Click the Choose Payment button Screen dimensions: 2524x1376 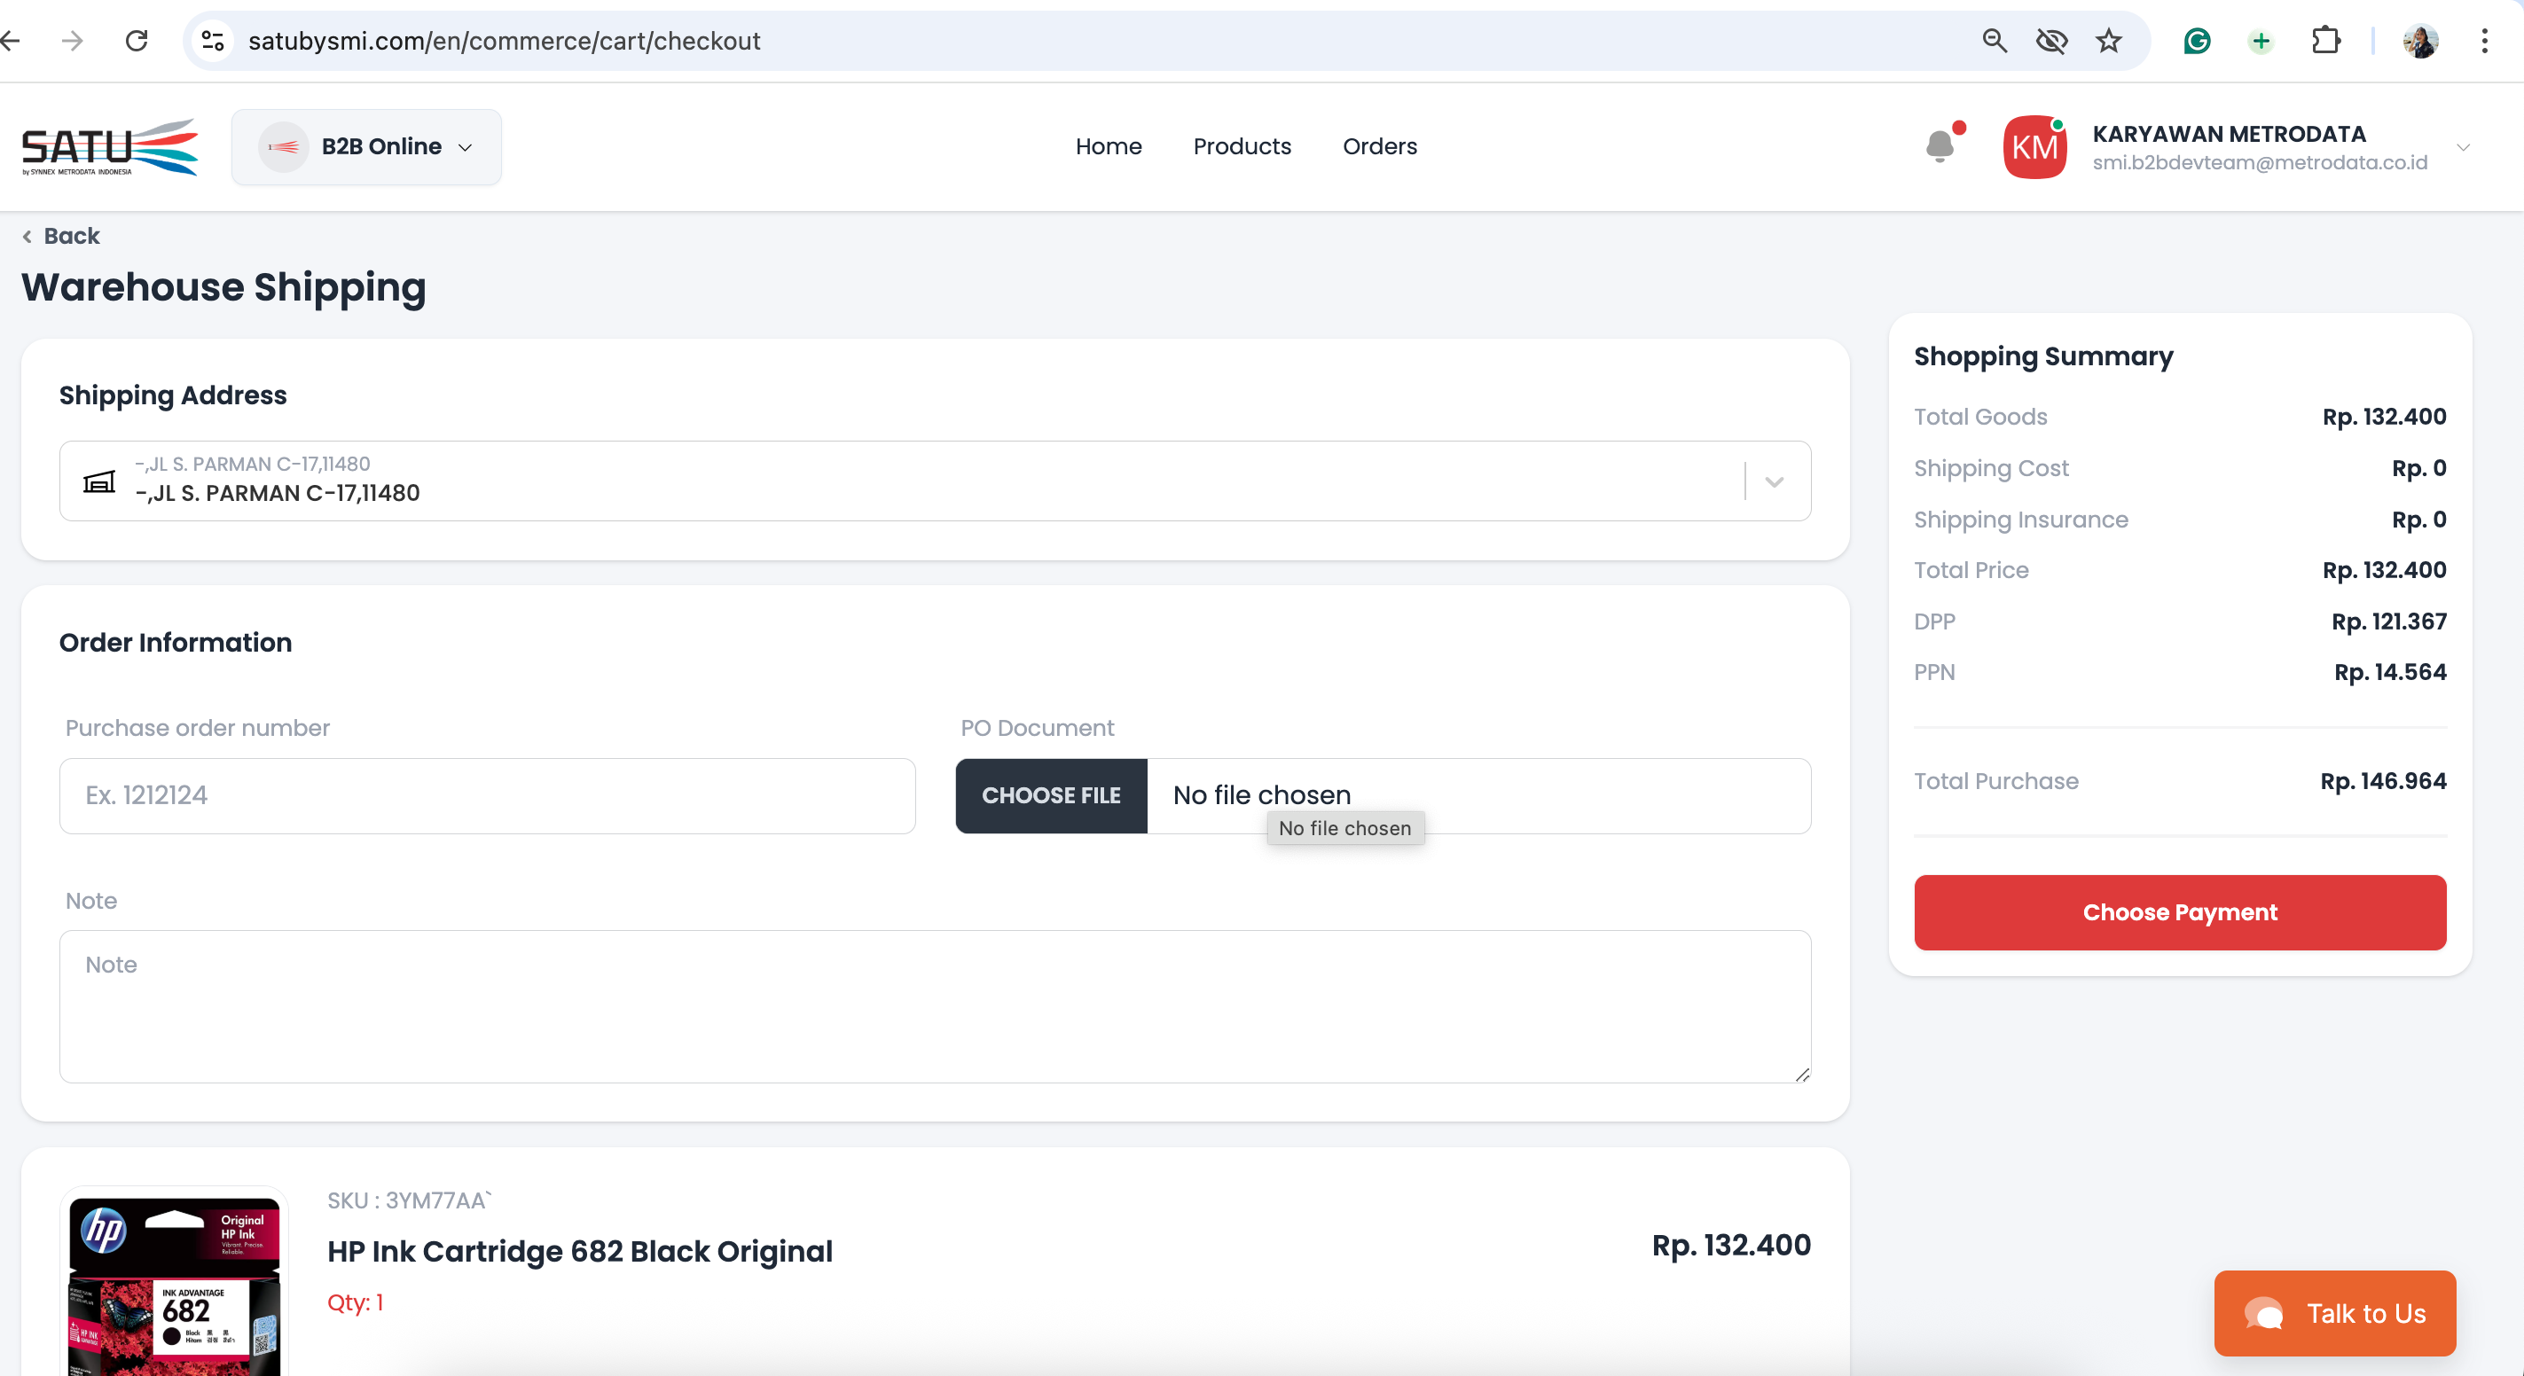coord(2179,911)
